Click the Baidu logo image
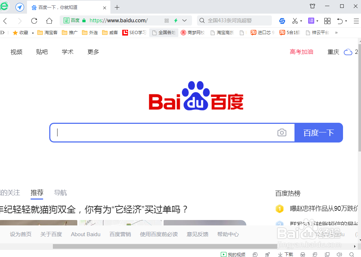Screen dimensions: 361x257 click(196, 96)
